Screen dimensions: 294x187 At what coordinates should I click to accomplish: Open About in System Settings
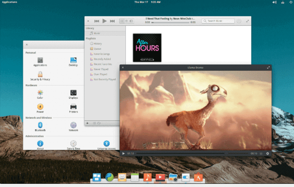point(40,145)
